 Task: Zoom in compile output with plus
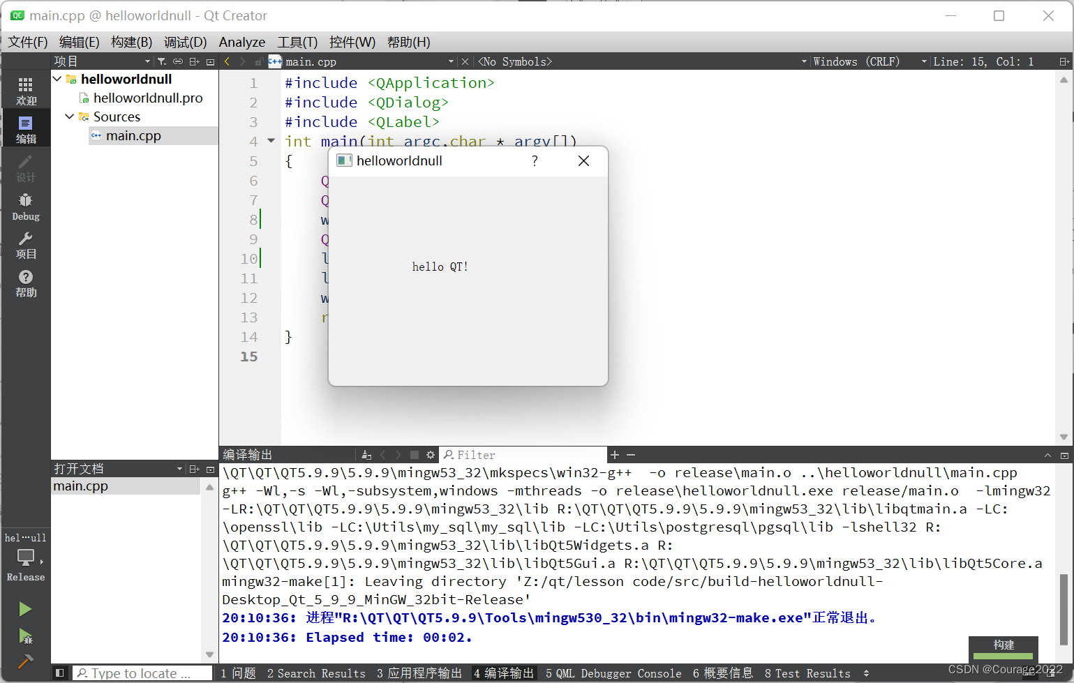615,455
